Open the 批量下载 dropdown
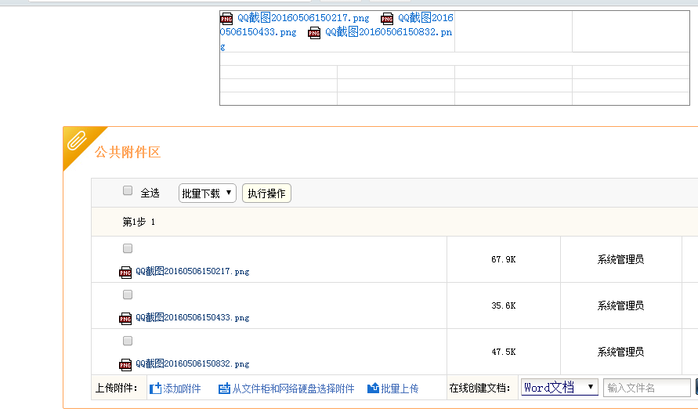The width and height of the screenshot is (698, 412). [207, 193]
